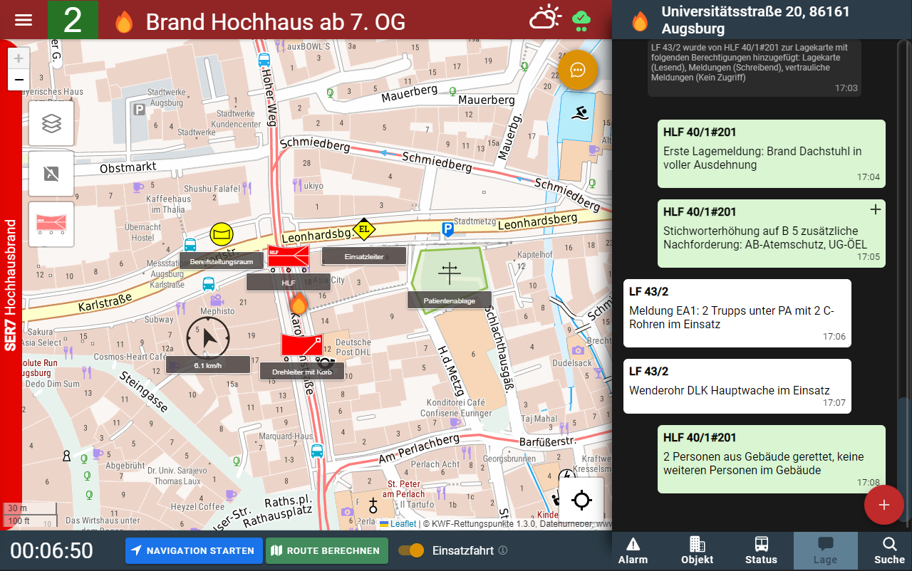Click the orange chat bubble button
The height and width of the screenshot is (571, 912).
pos(577,70)
